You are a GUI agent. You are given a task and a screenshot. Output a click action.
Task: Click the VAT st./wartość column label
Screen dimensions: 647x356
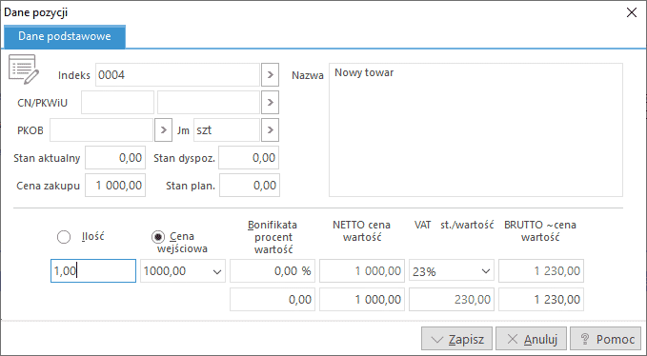click(x=454, y=225)
